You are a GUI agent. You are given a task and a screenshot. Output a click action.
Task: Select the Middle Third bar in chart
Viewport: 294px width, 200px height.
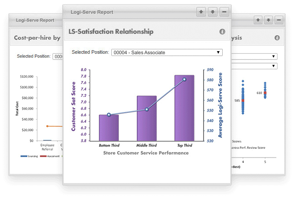147,118
